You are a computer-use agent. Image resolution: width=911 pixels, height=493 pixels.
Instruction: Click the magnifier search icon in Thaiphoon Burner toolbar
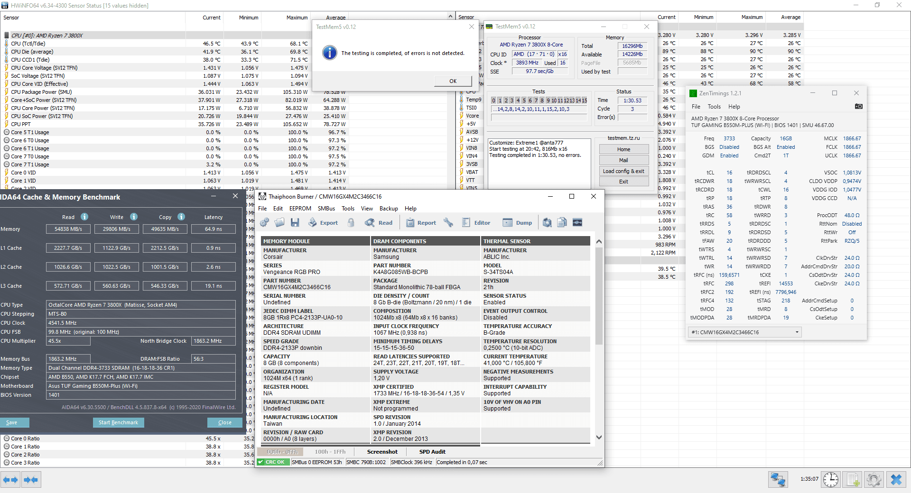[547, 222]
